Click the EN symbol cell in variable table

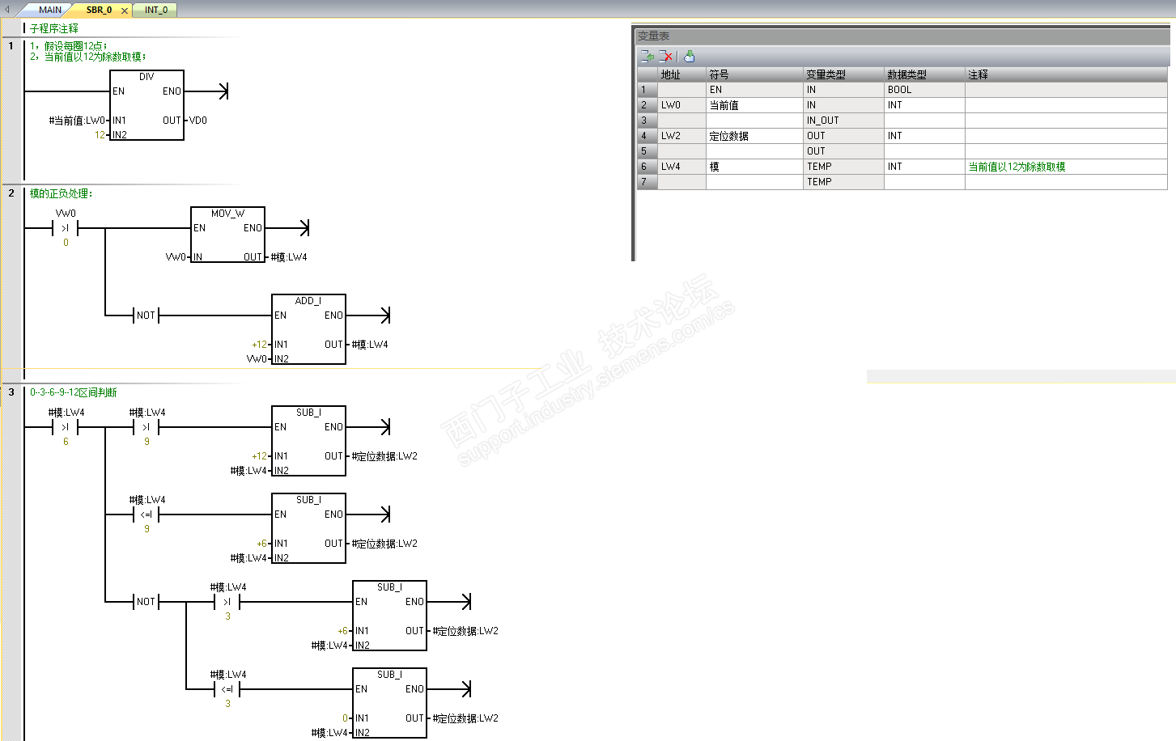tap(754, 90)
